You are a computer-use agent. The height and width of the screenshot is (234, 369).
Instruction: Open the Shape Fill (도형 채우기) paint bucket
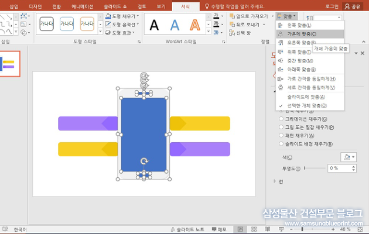tap(108, 16)
